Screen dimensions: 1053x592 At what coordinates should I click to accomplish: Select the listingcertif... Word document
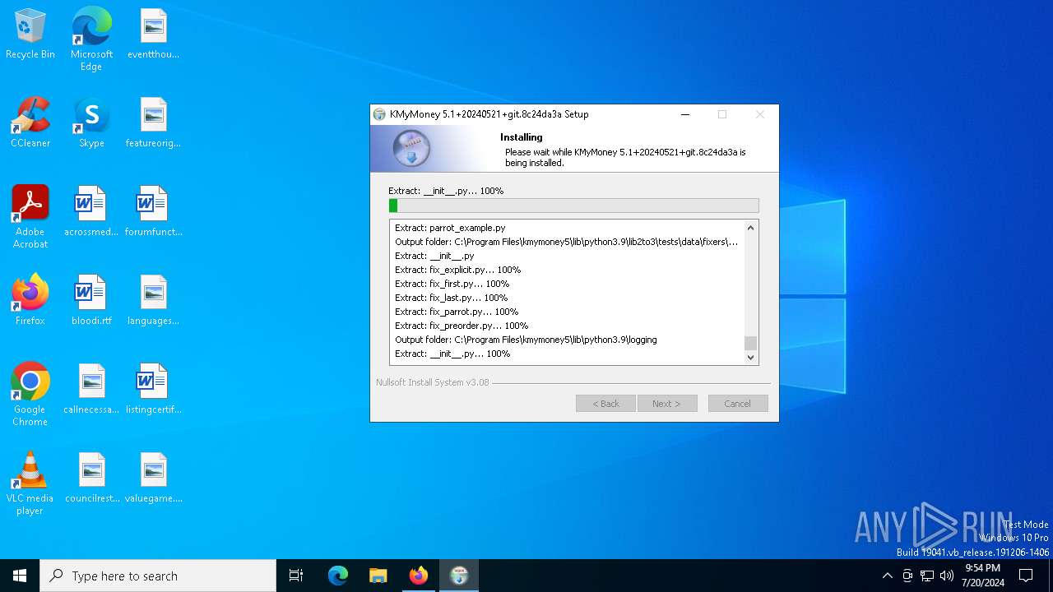point(153,390)
